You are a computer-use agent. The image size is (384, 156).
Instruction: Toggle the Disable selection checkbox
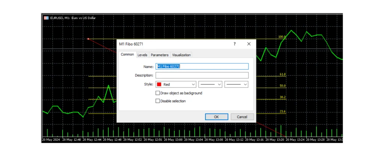(157, 101)
